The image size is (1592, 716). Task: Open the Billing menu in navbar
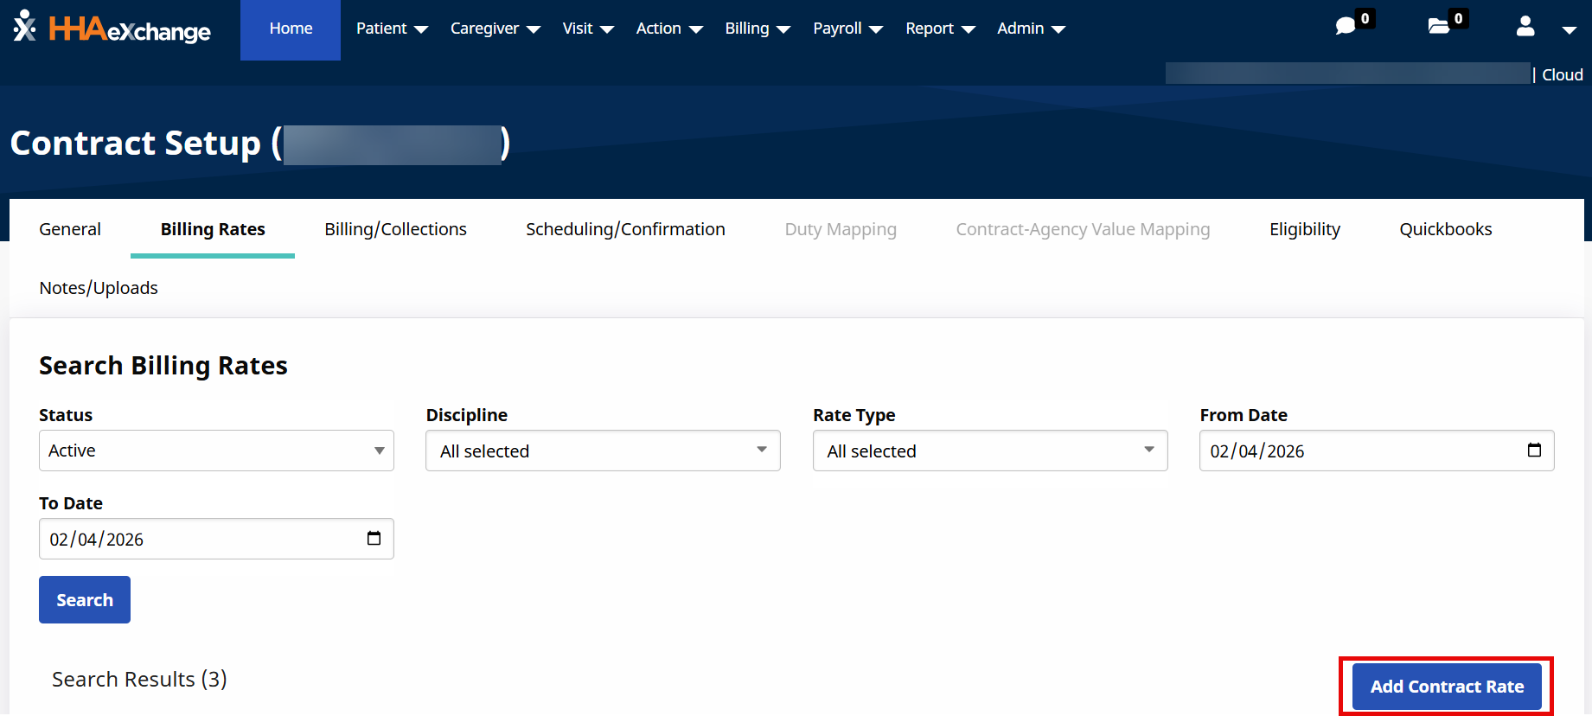tap(758, 29)
